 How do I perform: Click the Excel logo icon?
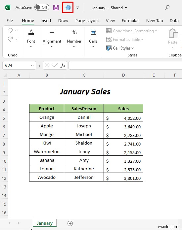pos(8,8)
